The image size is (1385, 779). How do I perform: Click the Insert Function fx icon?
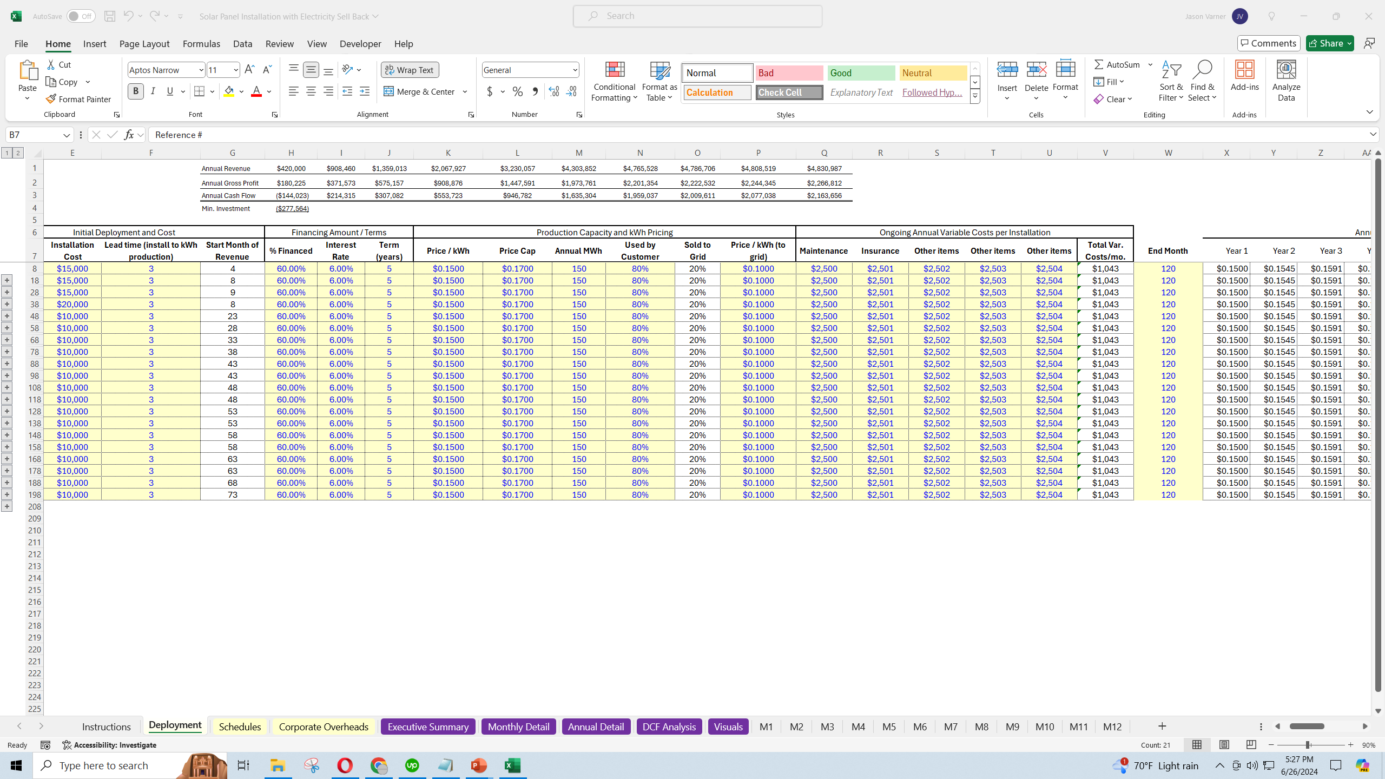click(129, 135)
